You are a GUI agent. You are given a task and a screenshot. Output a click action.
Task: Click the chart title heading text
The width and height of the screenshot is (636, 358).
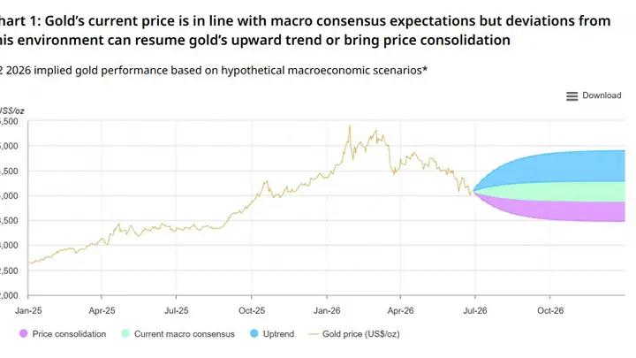click(x=305, y=30)
